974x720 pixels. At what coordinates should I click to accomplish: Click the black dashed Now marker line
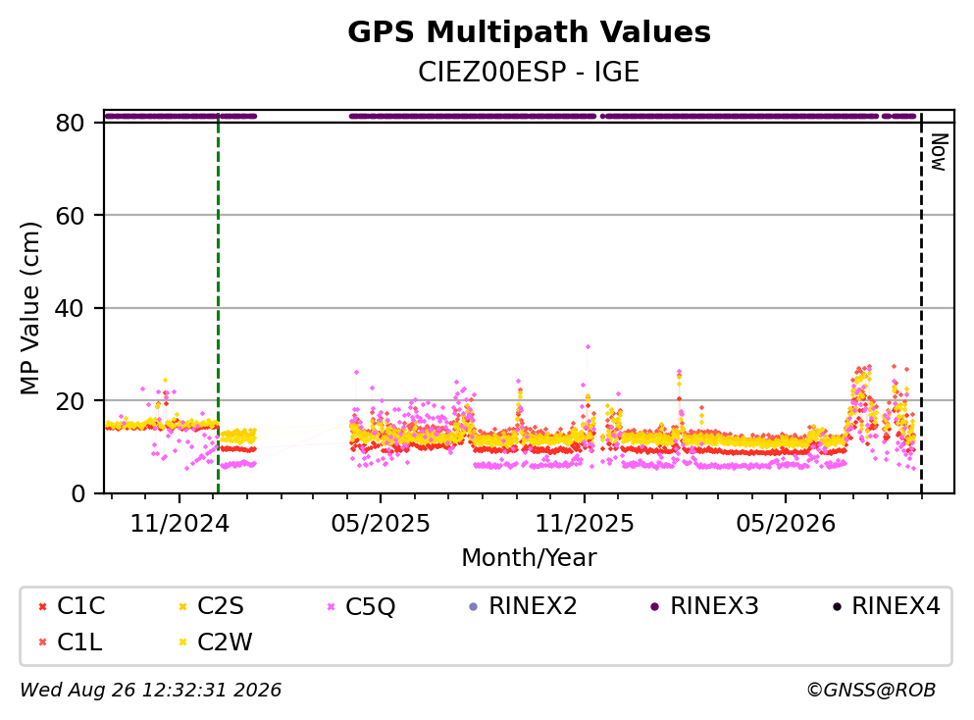tap(921, 303)
